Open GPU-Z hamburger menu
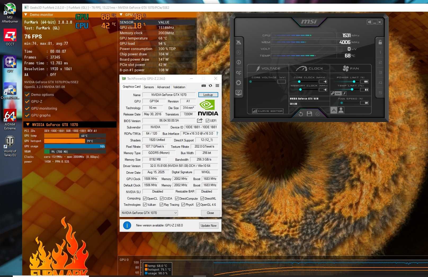This screenshot has width=428, height=277. pyautogui.click(x=217, y=86)
